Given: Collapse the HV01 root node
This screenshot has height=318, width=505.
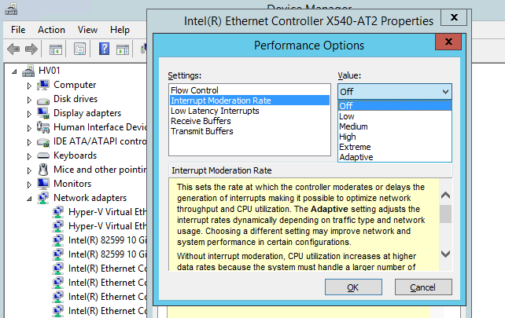Looking at the screenshot, I should coord(14,71).
